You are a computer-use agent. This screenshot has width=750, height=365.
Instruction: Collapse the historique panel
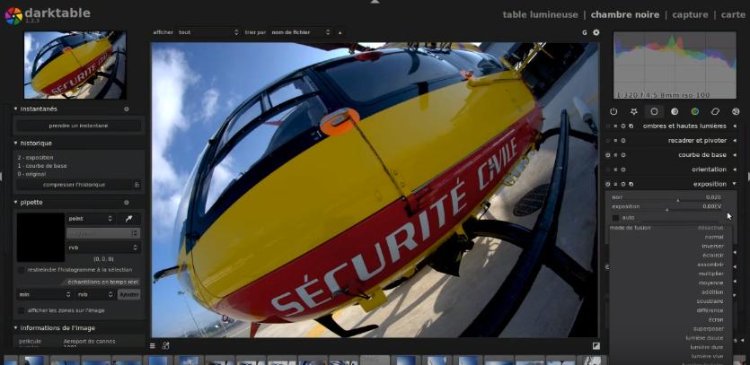[x=16, y=143]
